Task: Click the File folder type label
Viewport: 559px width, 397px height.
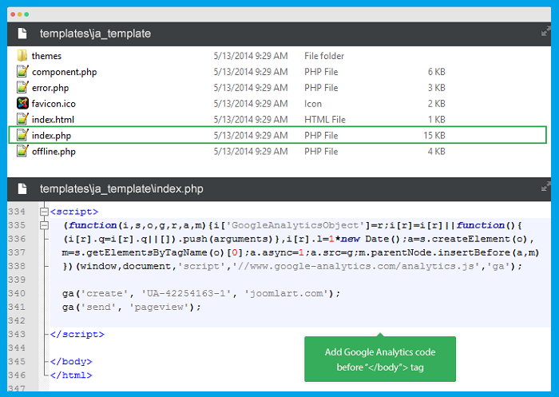Action: (x=324, y=56)
